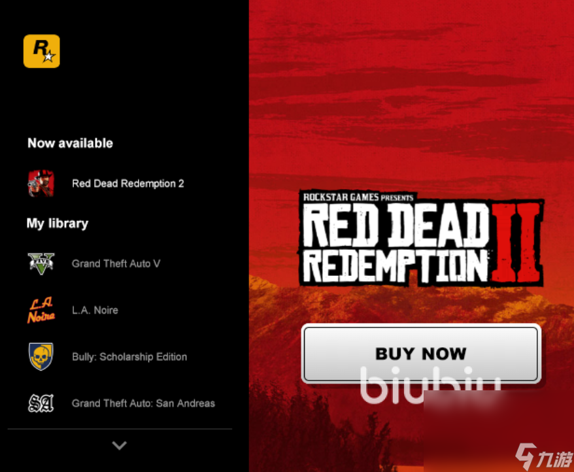Click the San Andreas SA icon

(41, 403)
